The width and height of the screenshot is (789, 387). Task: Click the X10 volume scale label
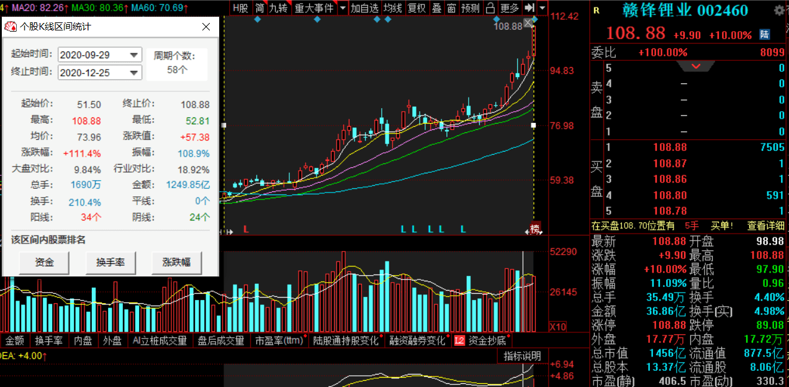557,327
